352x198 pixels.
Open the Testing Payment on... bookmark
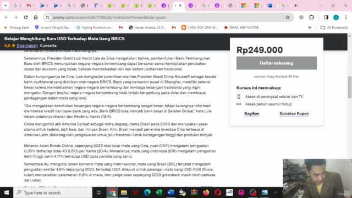coord(95,28)
